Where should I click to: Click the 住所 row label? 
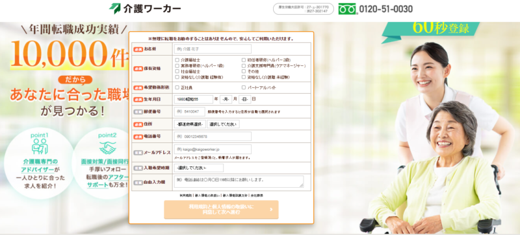[148, 124]
